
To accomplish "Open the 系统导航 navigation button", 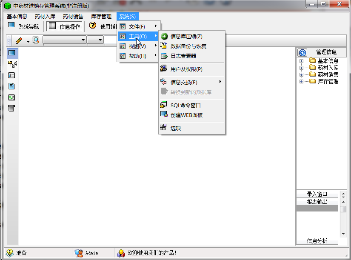I will [23, 26].
